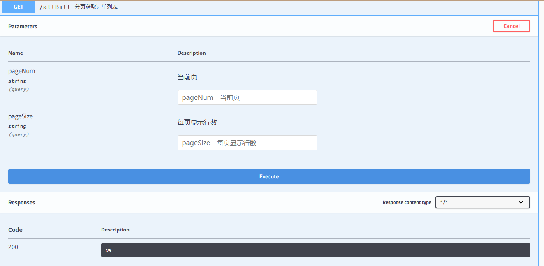Image resolution: width=544 pixels, height=266 pixels.
Task: Select the pageSize parameter name
Action: click(21, 116)
